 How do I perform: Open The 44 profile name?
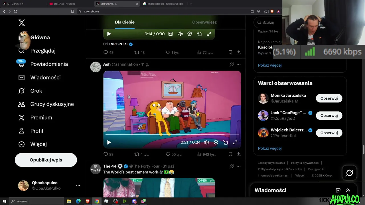click(110, 166)
